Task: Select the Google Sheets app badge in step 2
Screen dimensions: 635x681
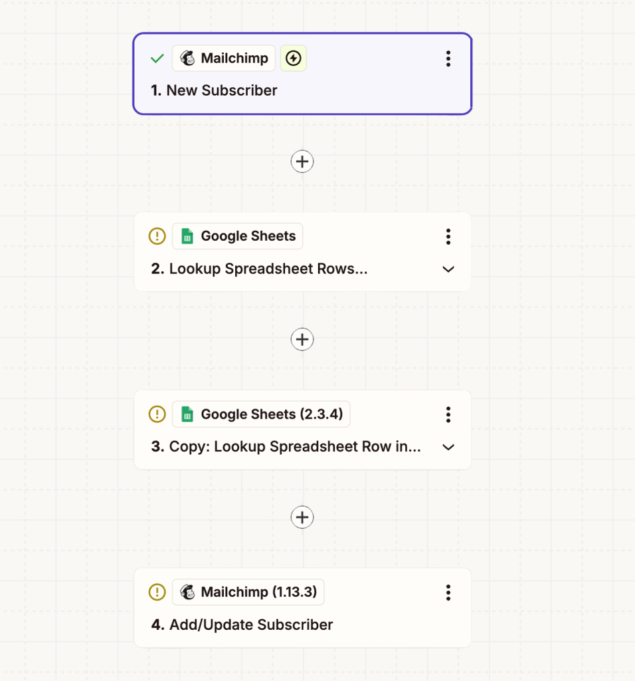Action: (237, 236)
